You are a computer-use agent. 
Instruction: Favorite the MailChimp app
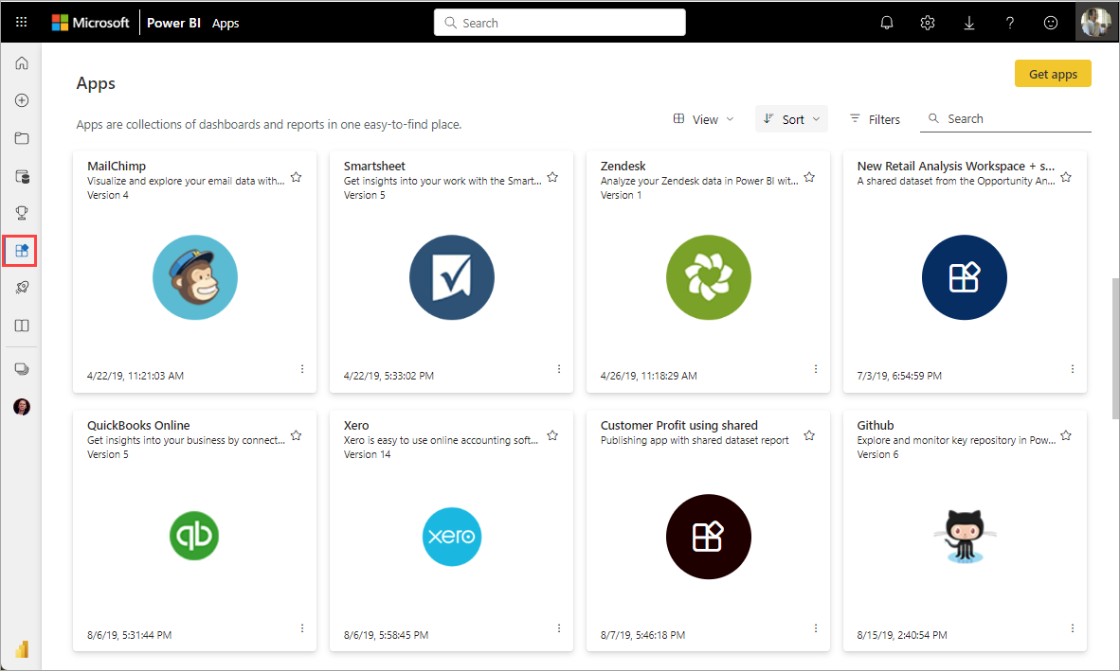click(296, 176)
